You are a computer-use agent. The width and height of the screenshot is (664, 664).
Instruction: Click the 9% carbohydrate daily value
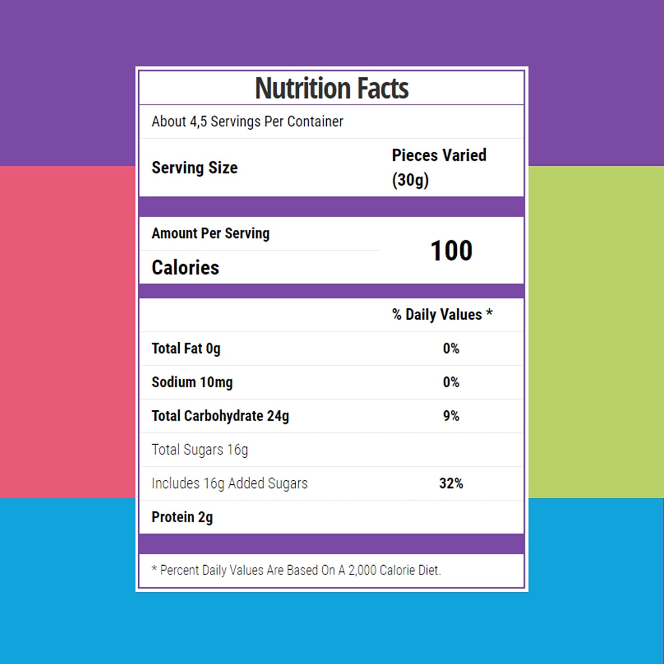[451, 416]
